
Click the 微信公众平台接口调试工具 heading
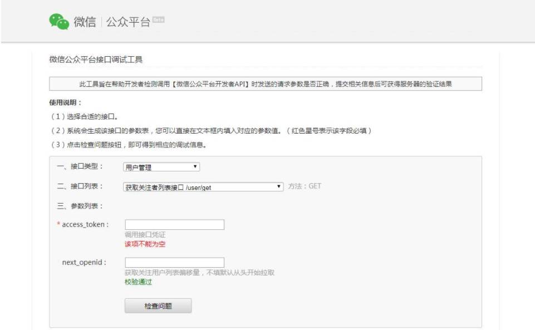pyautogui.click(x=96, y=60)
